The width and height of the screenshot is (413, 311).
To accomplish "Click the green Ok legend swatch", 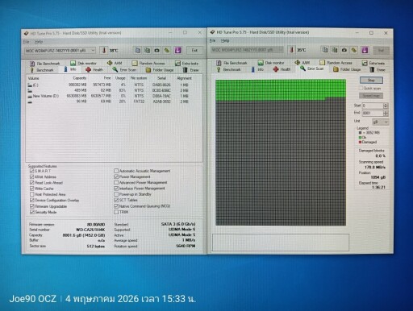I will 360,138.
